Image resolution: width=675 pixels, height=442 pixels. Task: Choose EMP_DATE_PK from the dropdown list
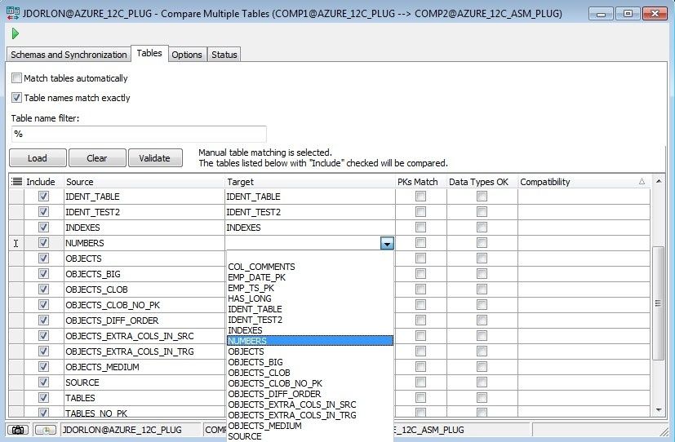[310, 277]
